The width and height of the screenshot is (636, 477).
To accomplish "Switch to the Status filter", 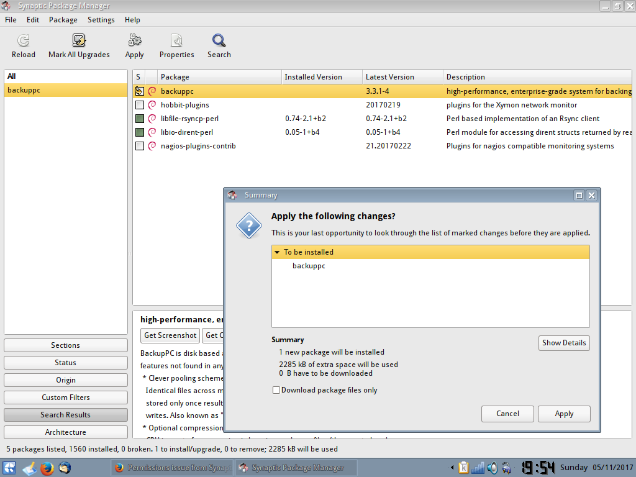I will pyautogui.click(x=66, y=363).
